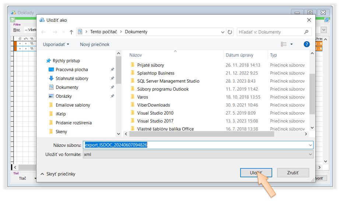Expand the Uložiť vo formáte dropdown
Viewport: 340px width, 205px height.
tap(310, 154)
